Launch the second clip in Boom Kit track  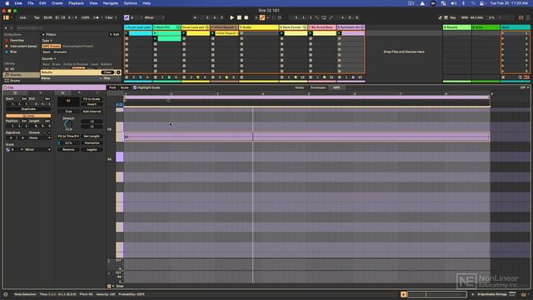click(156, 39)
